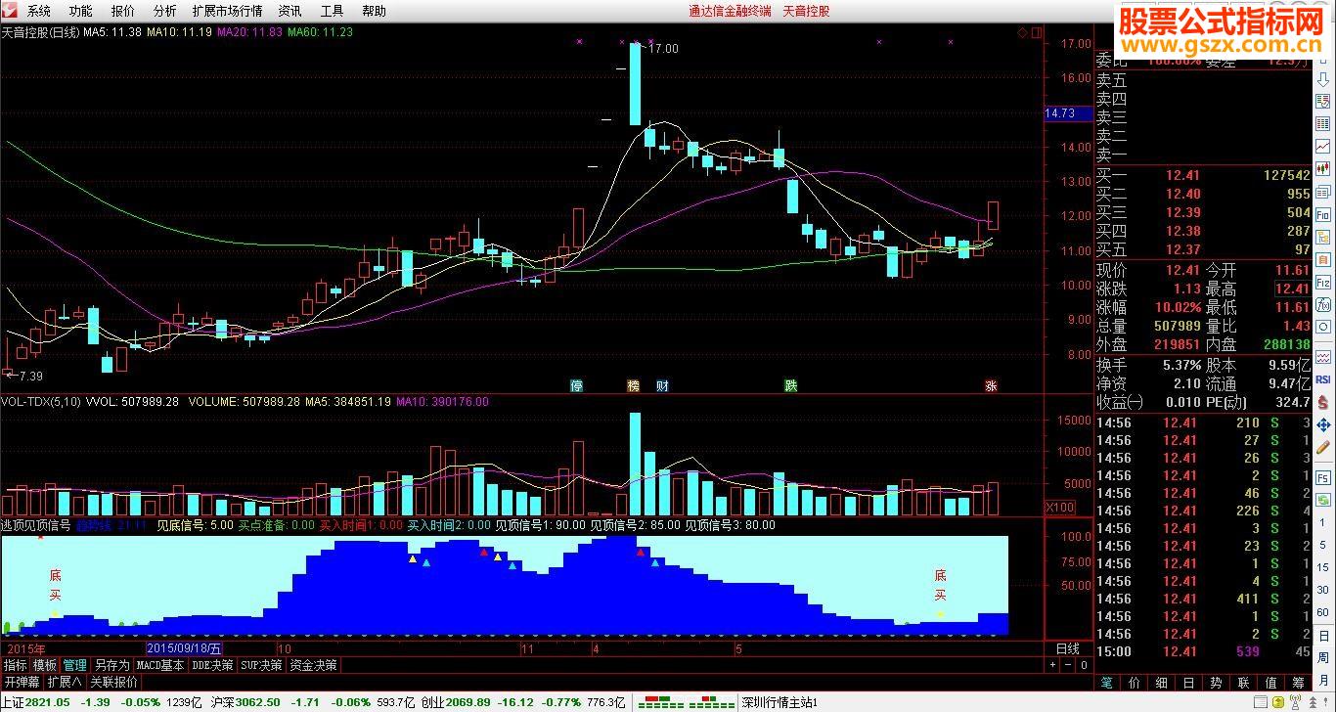The height and width of the screenshot is (712, 1336).
Task: Select the 细 detail tab
Action: (x=1162, y=683)
